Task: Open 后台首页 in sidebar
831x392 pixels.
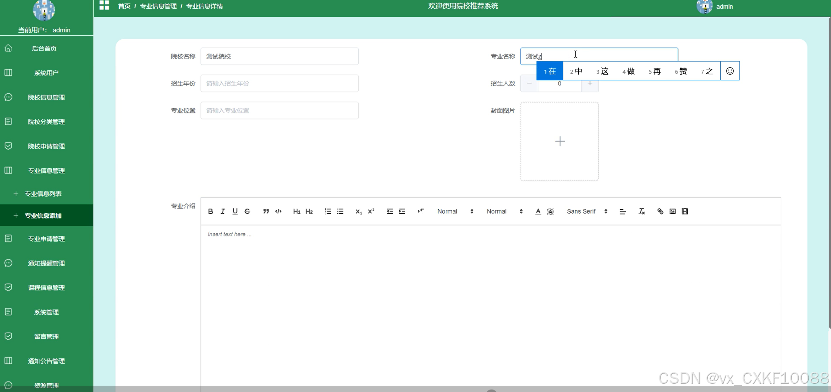Action: pos(47,48)
